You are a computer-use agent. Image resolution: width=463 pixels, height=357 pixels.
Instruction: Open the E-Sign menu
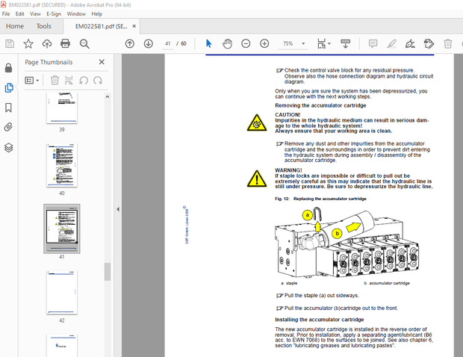coord(54,14)
